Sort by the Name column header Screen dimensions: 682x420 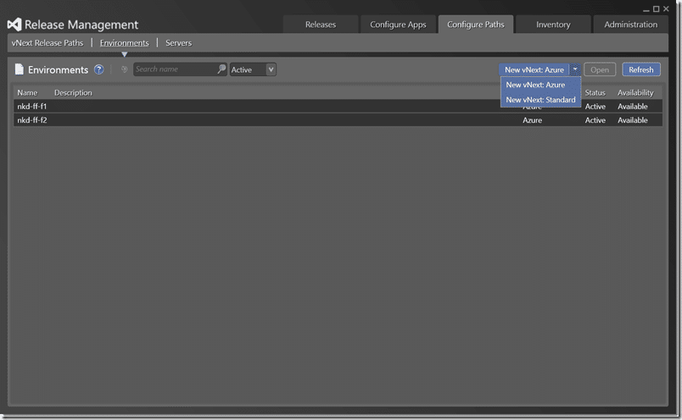[x=27, y=92]
